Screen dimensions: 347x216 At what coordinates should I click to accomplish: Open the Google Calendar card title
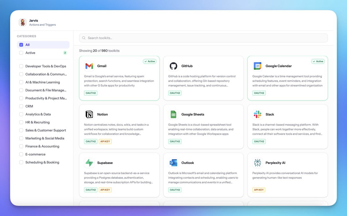[x=278, y=66]
